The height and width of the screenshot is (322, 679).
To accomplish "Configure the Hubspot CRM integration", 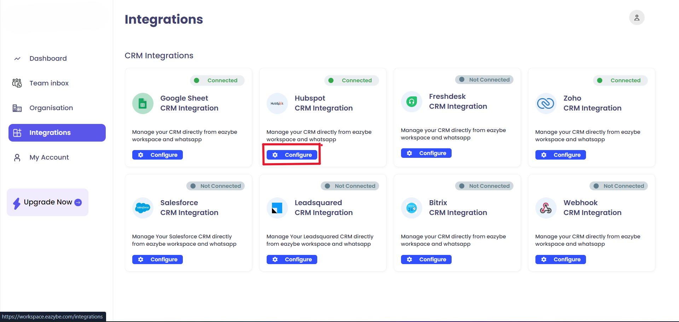I will click(292, 155).
